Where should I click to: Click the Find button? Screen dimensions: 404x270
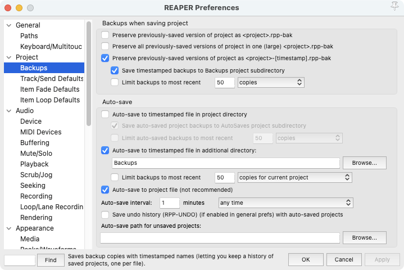[51, 260]
